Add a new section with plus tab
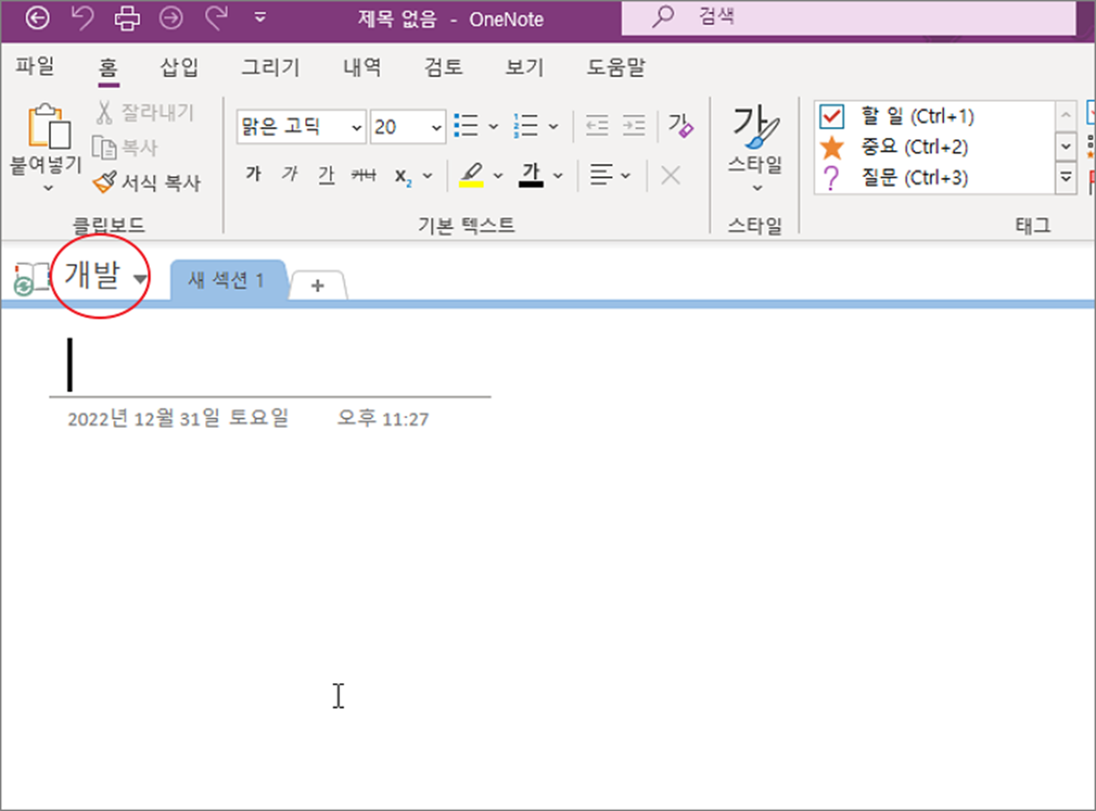 pyautogui.click(x=317, y=285)
